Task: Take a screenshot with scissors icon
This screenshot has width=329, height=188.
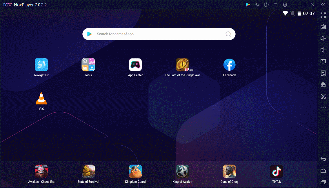Action: tap(323, 96)
